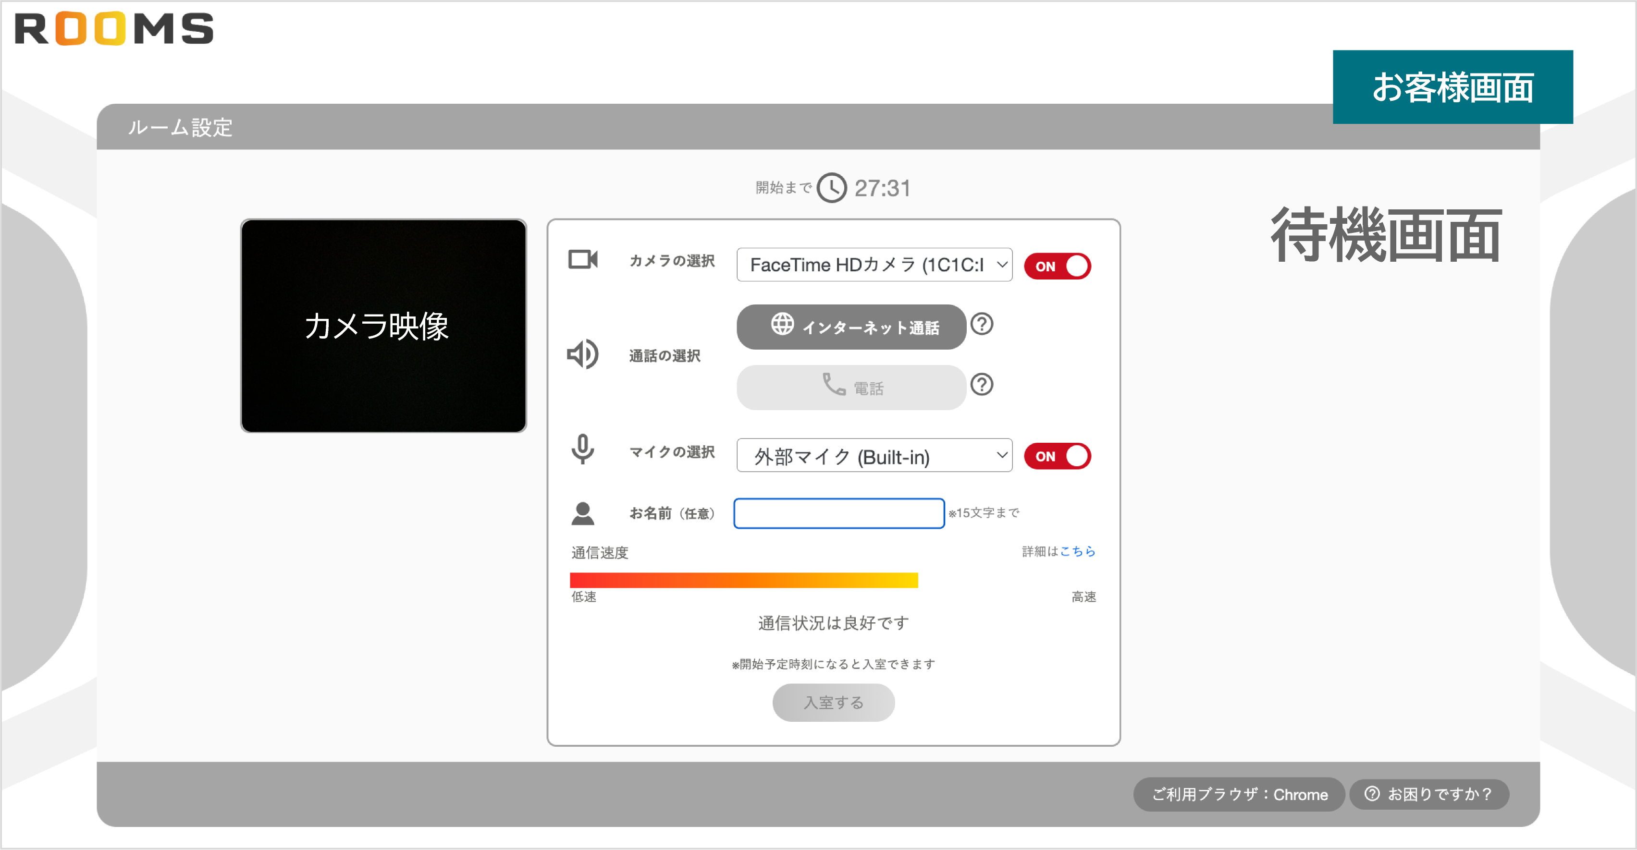This screenshot has width=1637, height=850.
Task: Click the question mark in お困りですか button
Action: click(x=1371, y=793)
